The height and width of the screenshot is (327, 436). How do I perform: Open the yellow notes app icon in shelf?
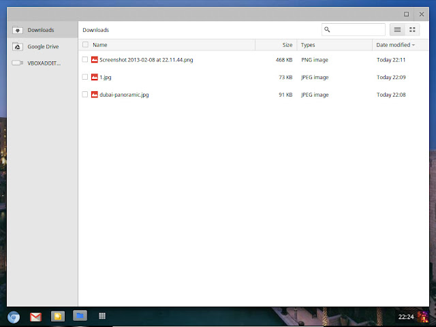58,316
